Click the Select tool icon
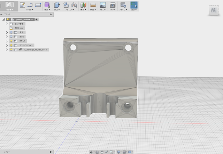This screenshot has width=223, height=154. pos(134,5)
